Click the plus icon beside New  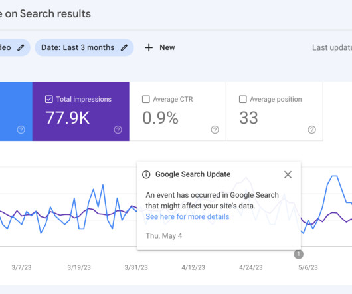(149, 48)
